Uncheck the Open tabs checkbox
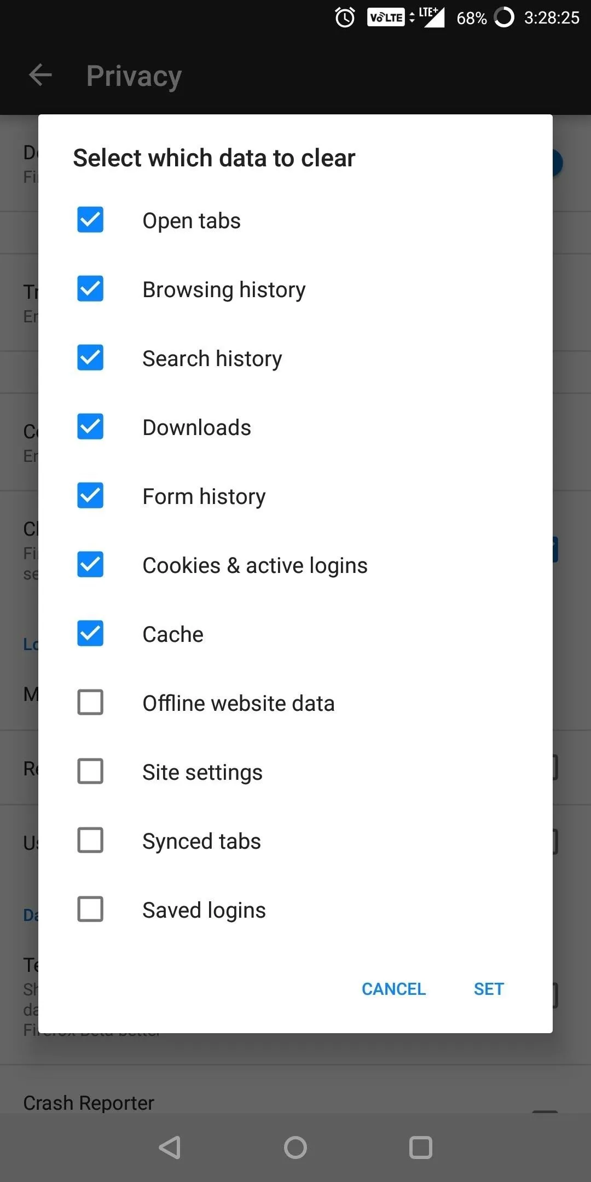Image resolution: width=591 pixels, height=1182 pixels. point(90,220)
